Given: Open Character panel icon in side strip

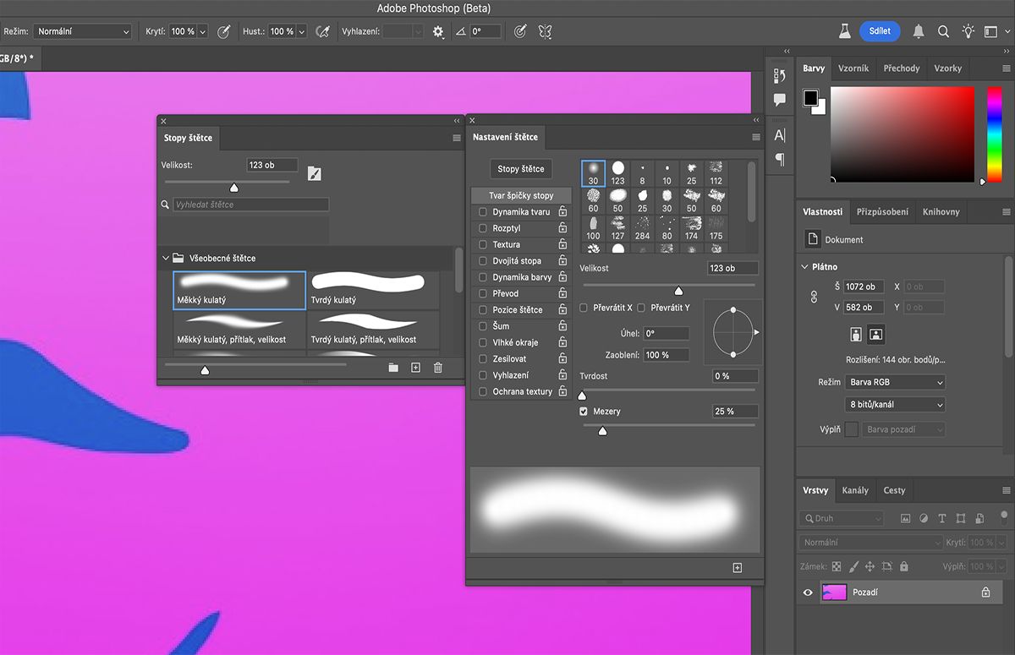Looking at the screenshot, I should 780,135.
